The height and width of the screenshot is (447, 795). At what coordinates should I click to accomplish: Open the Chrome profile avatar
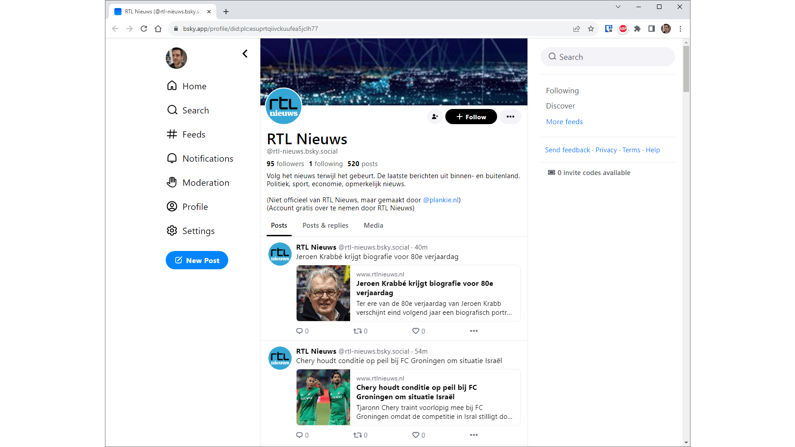coord(666,29)
